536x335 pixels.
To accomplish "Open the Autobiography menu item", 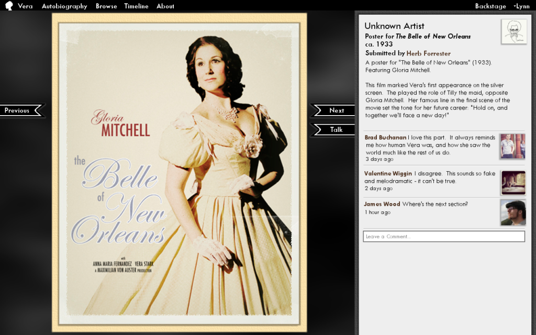I will tap(64, 6).
